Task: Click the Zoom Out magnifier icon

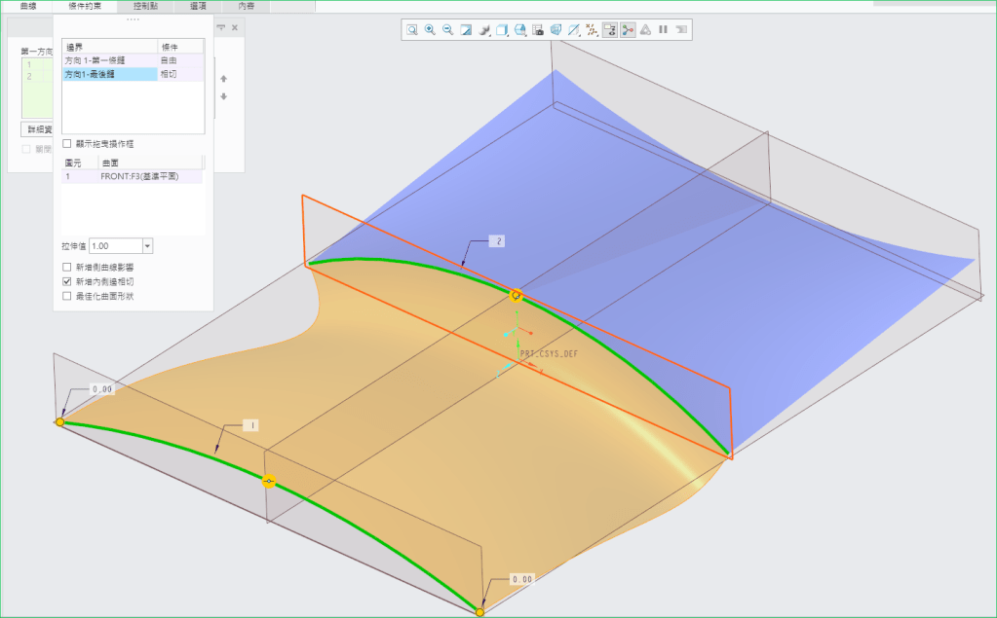Action: 447,30
